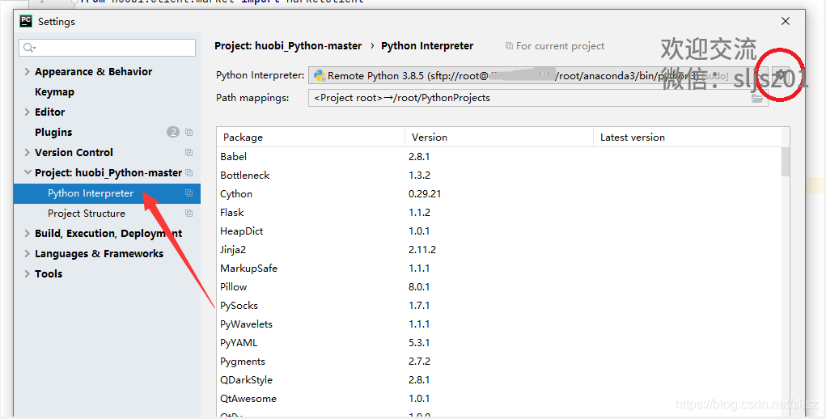
Task: Select the Flask package row
Action: coord(499,212)
